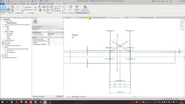
Task: Select the Trim/Extend tool
Action: pos(51,10)
